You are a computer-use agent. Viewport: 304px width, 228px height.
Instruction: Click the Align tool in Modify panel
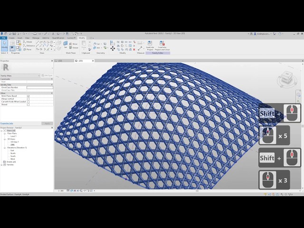(x=113, y=43)
